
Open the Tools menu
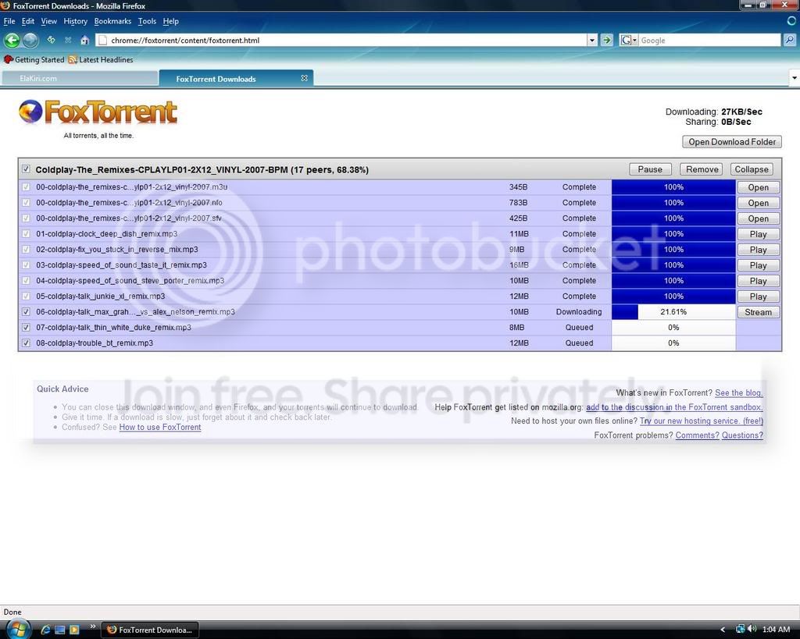[x=147, y=21]
